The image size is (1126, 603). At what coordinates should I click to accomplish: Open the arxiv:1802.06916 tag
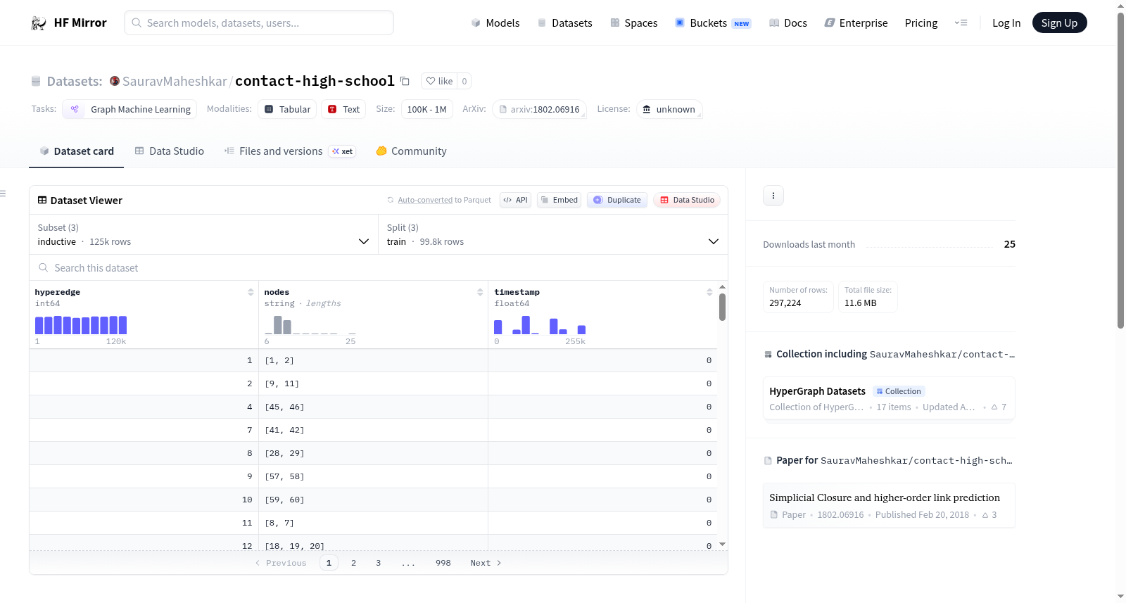539,109
